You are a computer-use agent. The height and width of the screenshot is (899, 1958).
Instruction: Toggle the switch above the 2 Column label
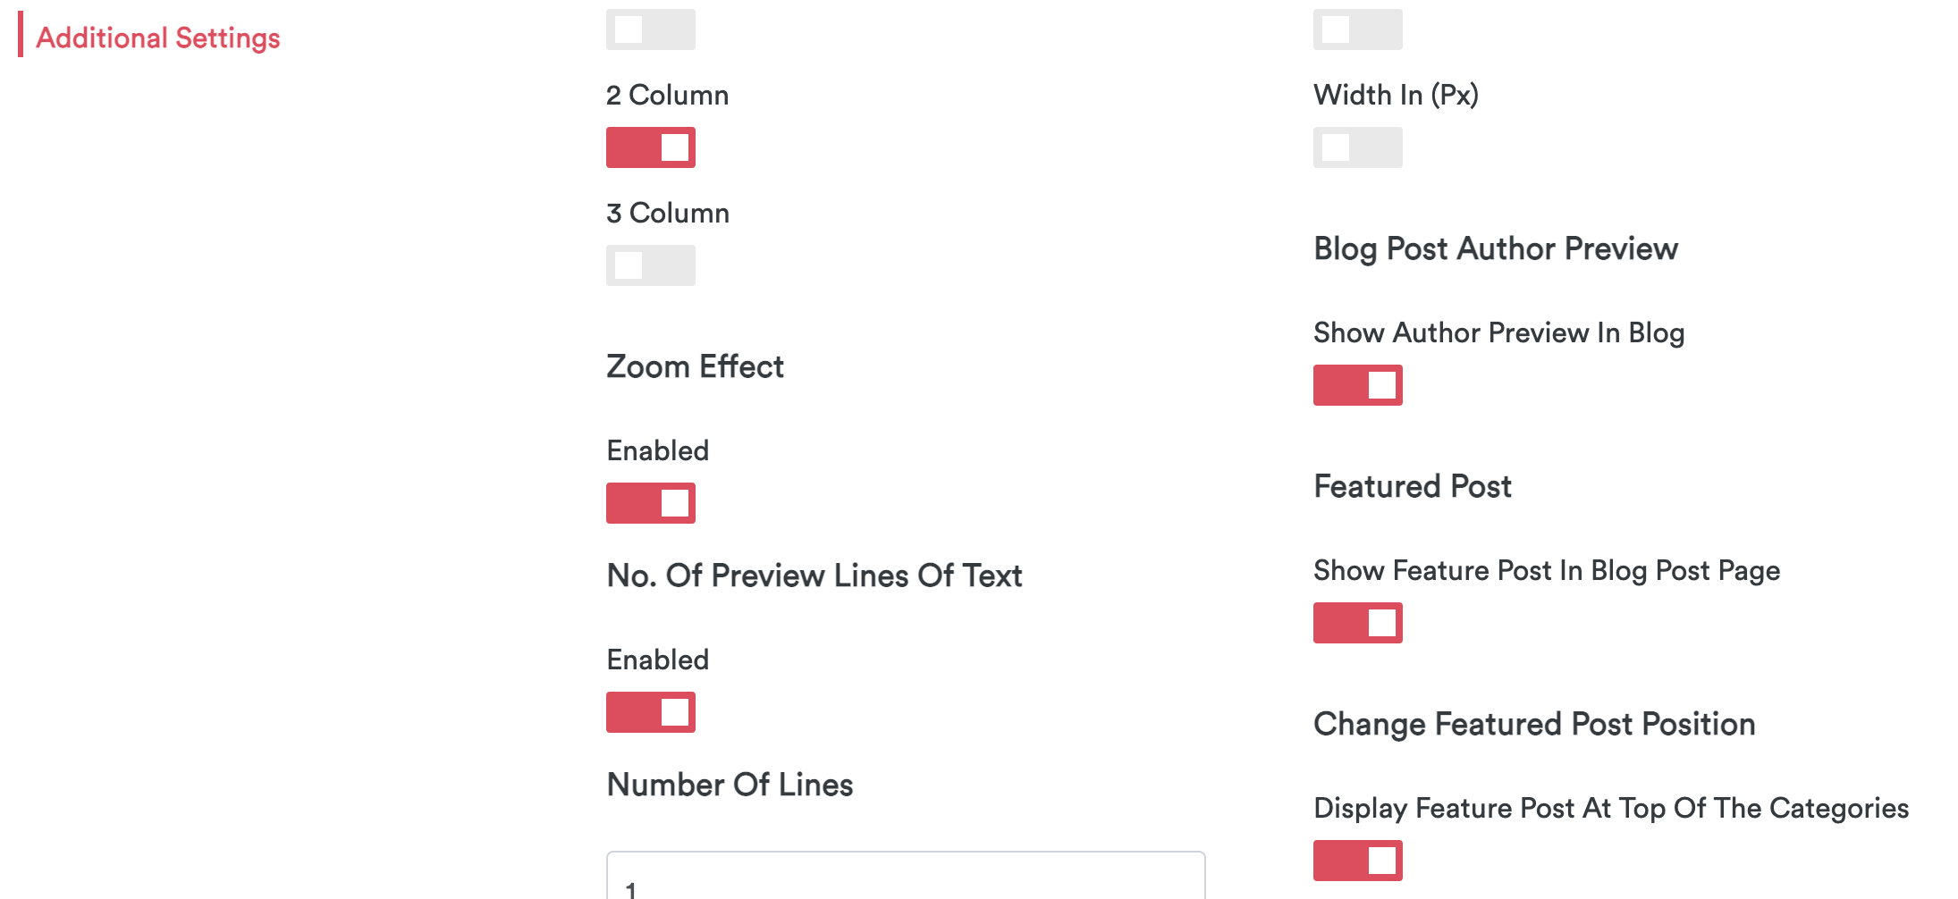tap(650, 29)
